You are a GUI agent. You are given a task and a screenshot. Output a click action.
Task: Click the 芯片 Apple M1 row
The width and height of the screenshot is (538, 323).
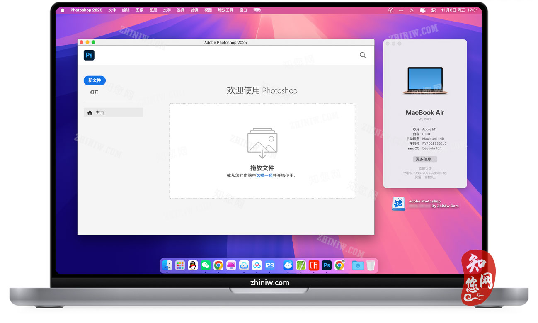point(425,129)
